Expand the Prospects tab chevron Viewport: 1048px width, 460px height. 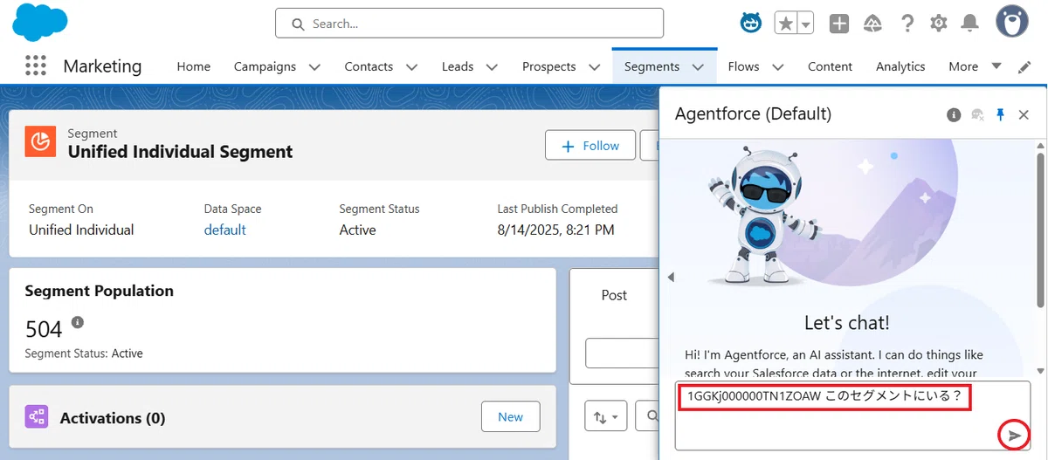point(594,66)
